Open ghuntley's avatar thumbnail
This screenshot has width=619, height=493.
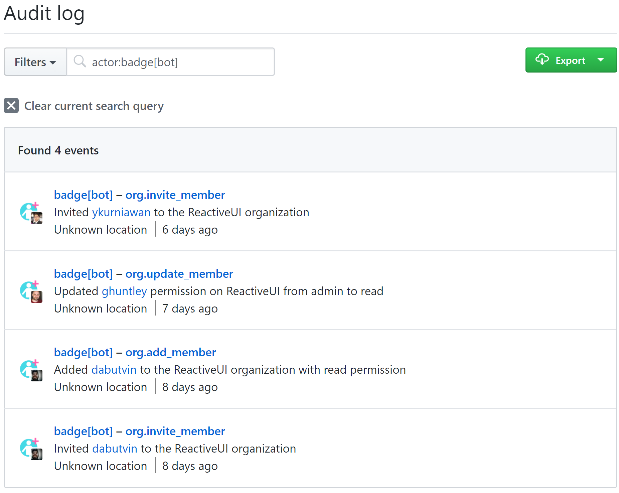coord(37,296)
